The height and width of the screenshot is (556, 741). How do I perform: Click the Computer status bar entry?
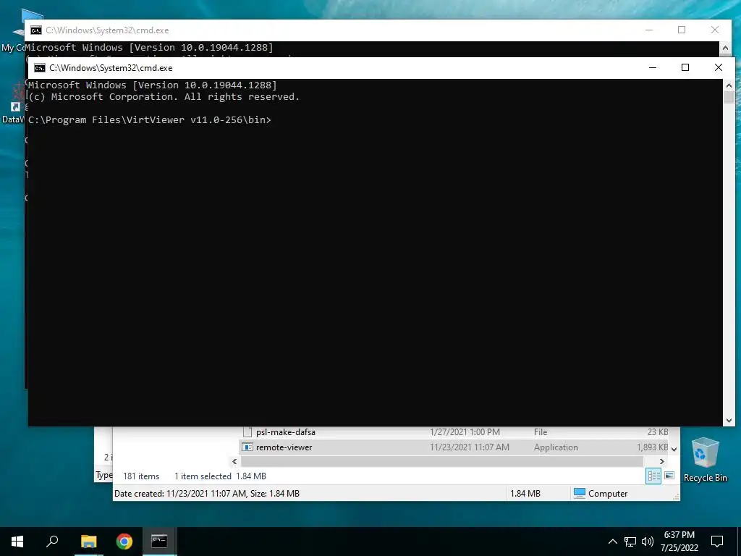click(x=601, y=494)
